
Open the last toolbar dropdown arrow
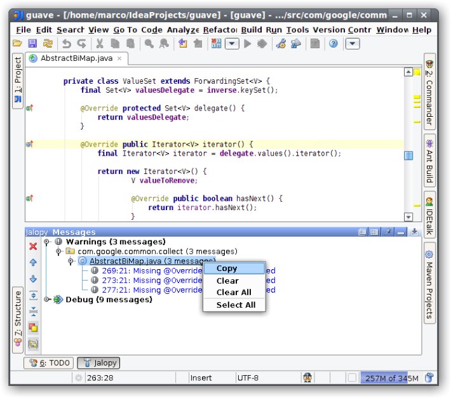point(353,44)
